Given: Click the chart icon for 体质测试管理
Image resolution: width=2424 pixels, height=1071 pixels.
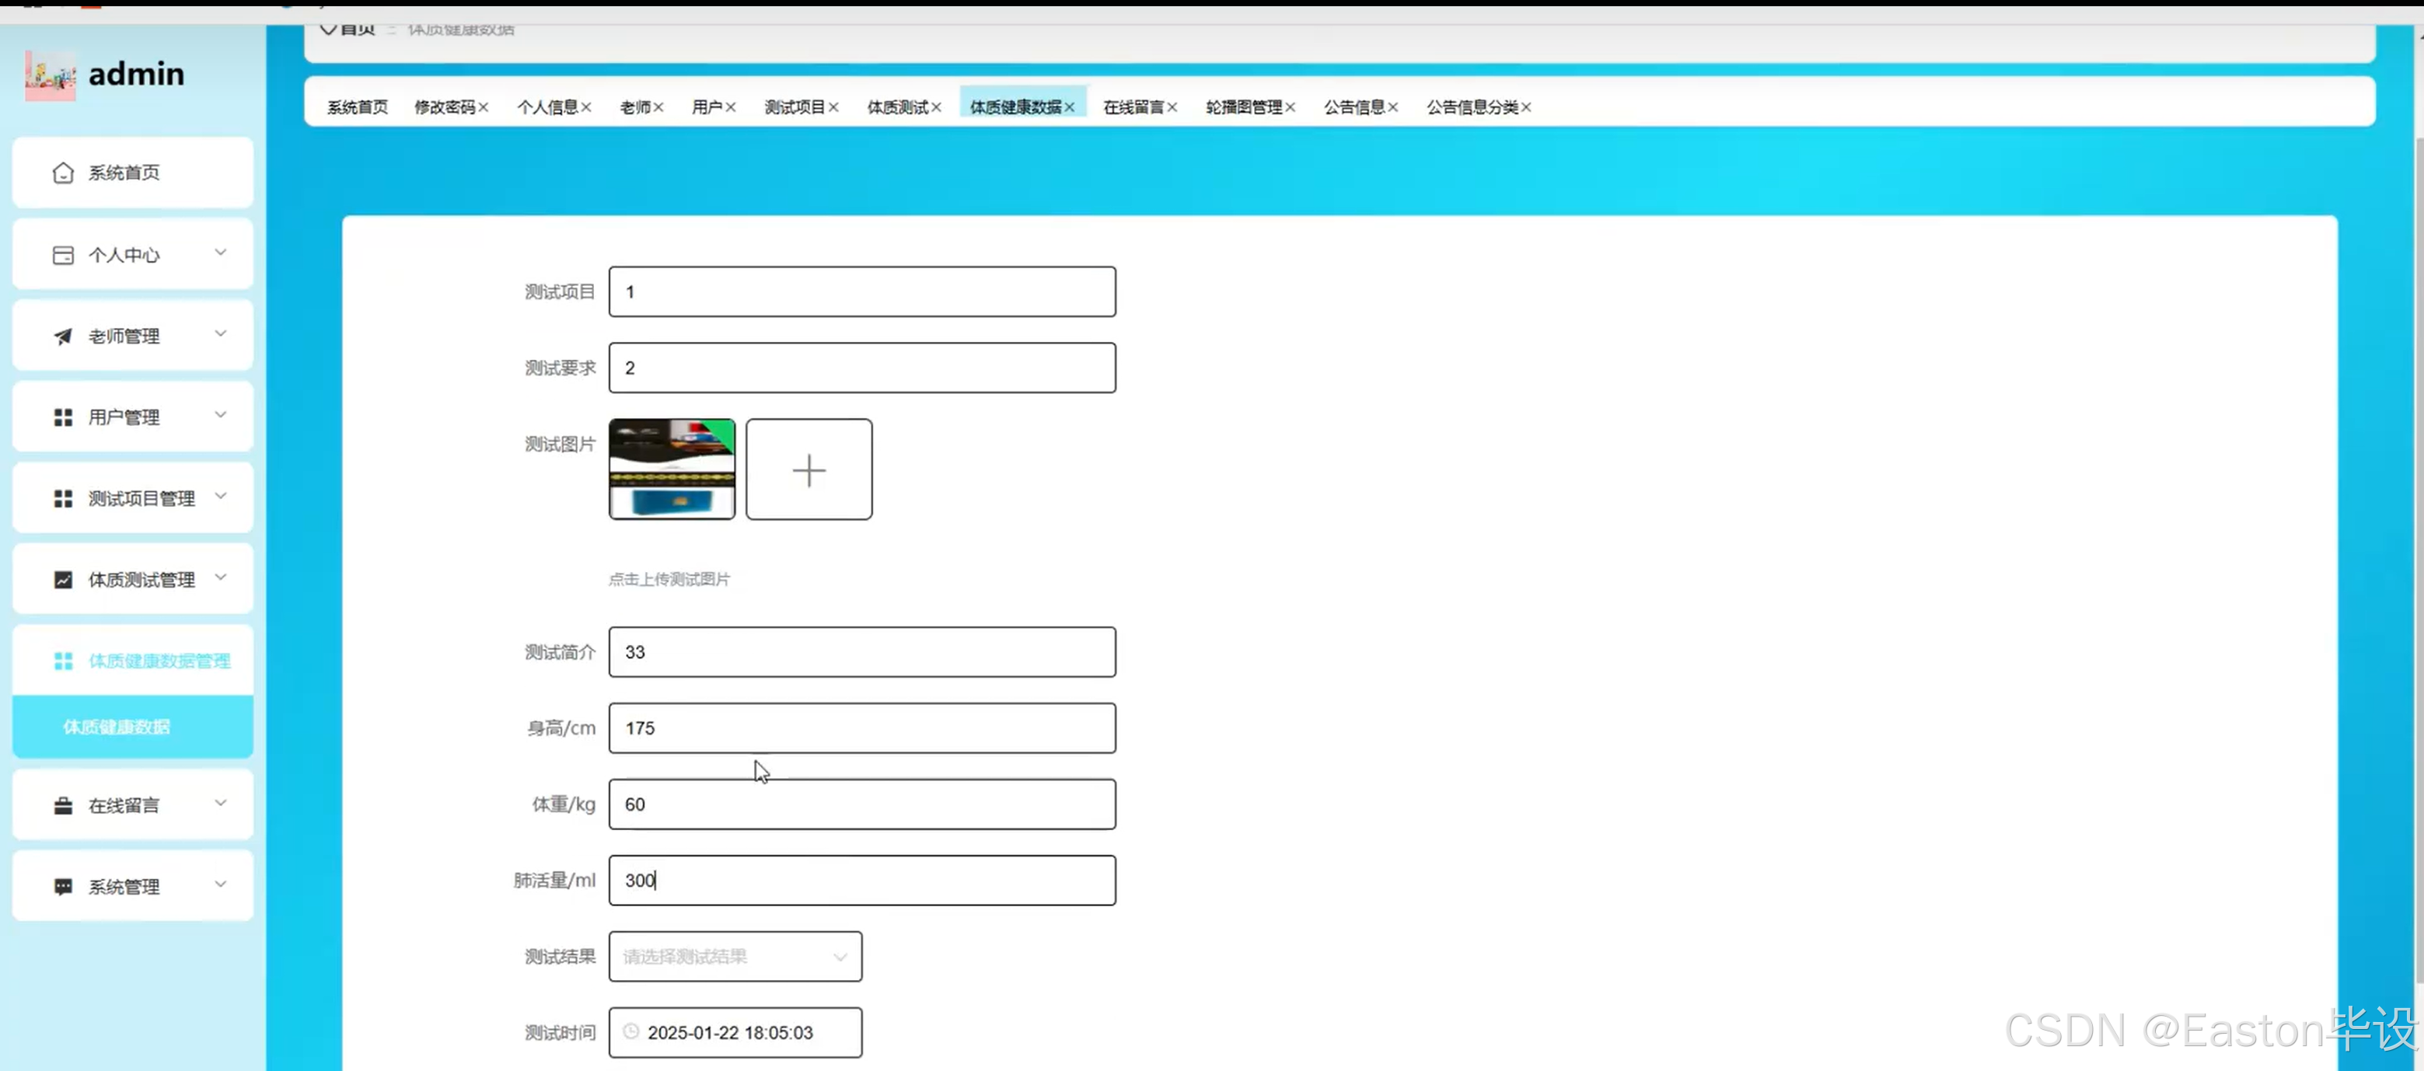Looking at the screenshot, I should 63,580.
